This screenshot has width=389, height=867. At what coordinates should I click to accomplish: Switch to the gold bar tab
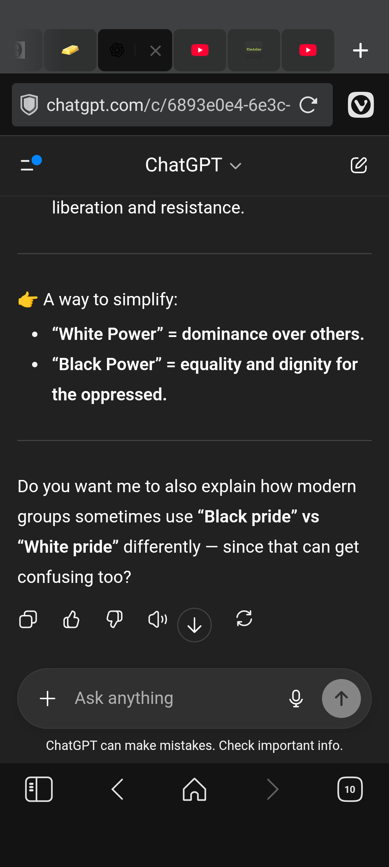[70, 50]
